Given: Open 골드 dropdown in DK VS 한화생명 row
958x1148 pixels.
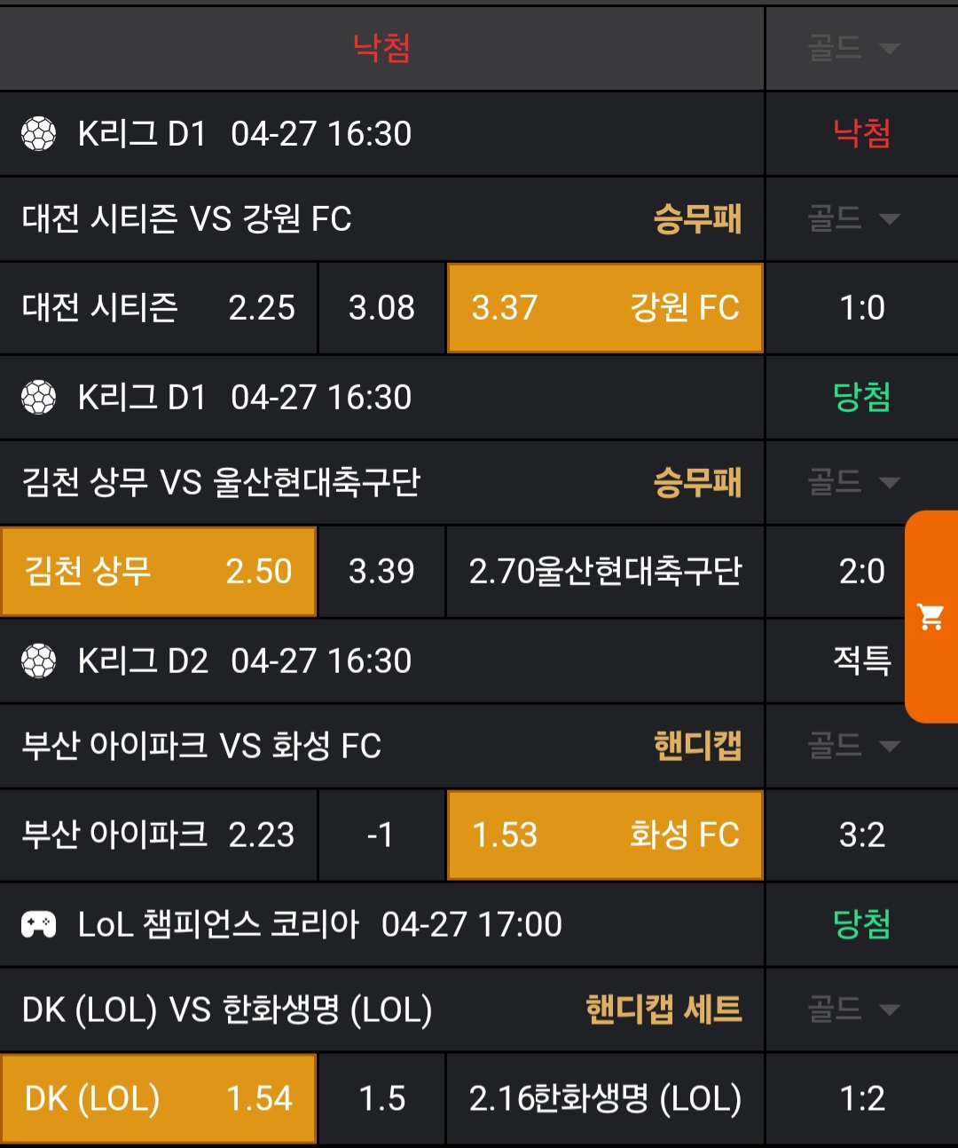Looking at the screenshot, I should tap(853, 1009).
